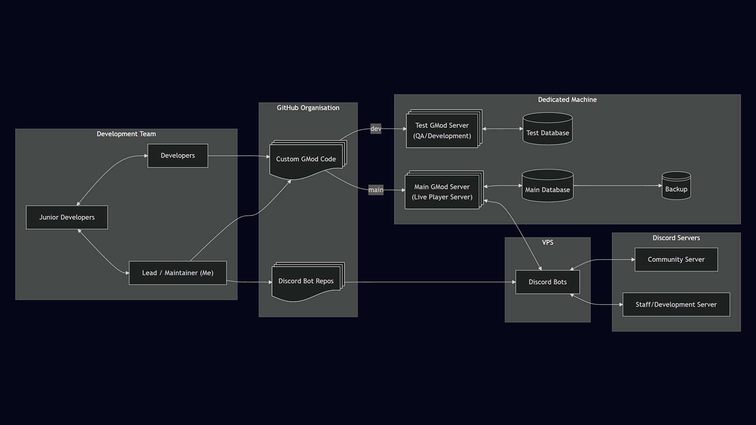The width and height of the screenshot is (756, 425).
Task: Click the Main Database cylinder icon
Action: pyautogui.click(x=547, y=186)
